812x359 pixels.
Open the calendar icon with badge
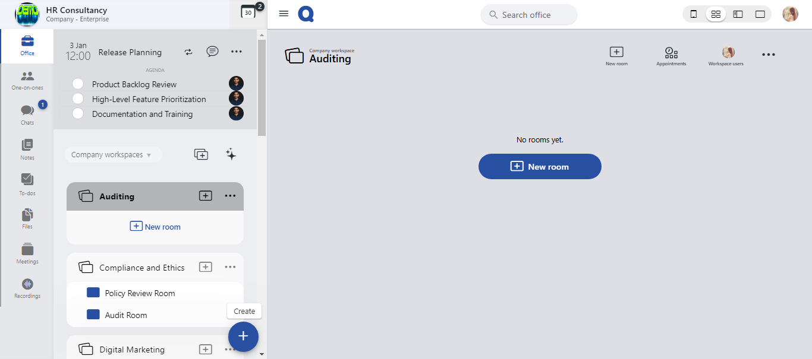(x=248, y=12)
